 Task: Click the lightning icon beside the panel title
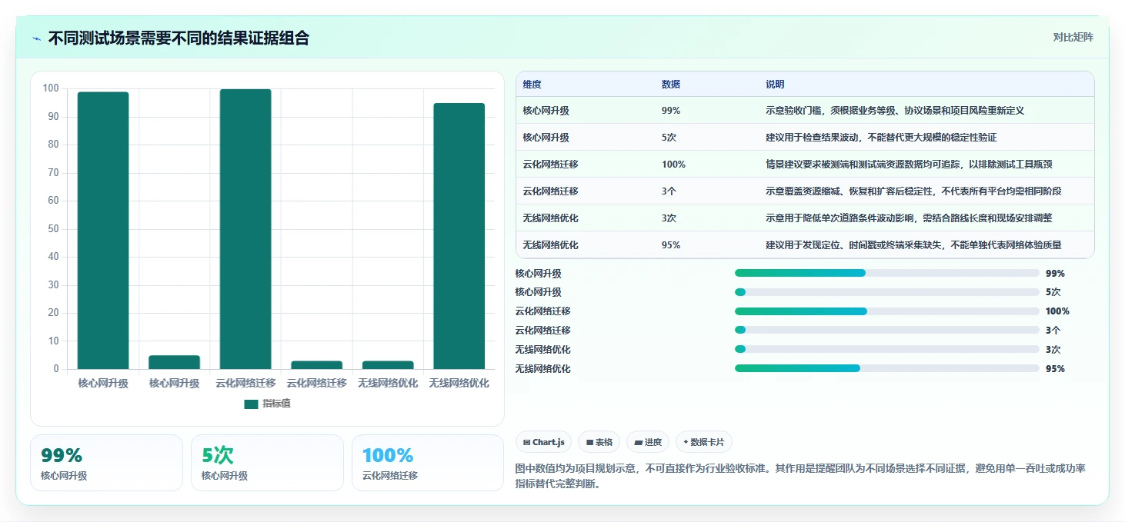coord(36,38)
